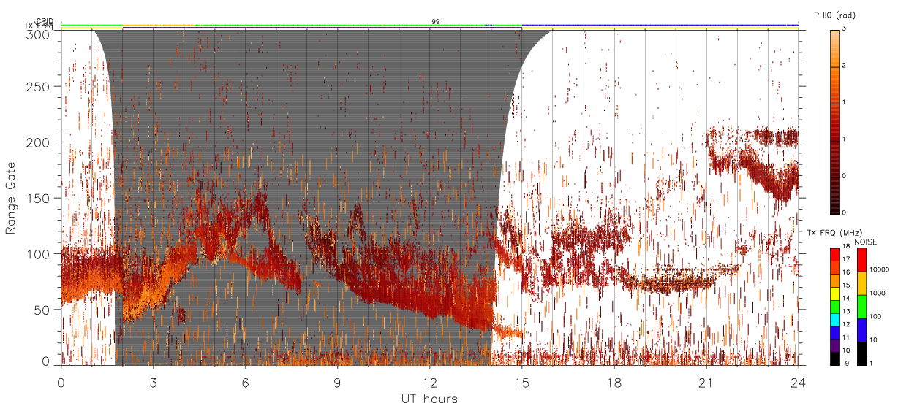This screenshot has width=898, height=414.
Task: Select the purple TX FRQ swatch for 10-11 MHz
Action: 835,346
